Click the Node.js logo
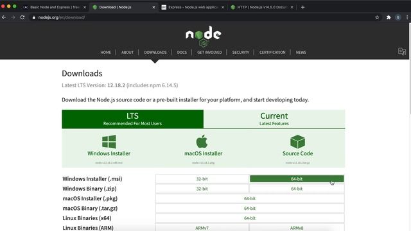 click(204, 36)
